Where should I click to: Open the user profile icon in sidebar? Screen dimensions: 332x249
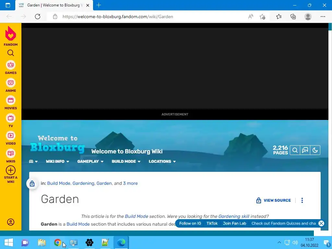point(11,222)
